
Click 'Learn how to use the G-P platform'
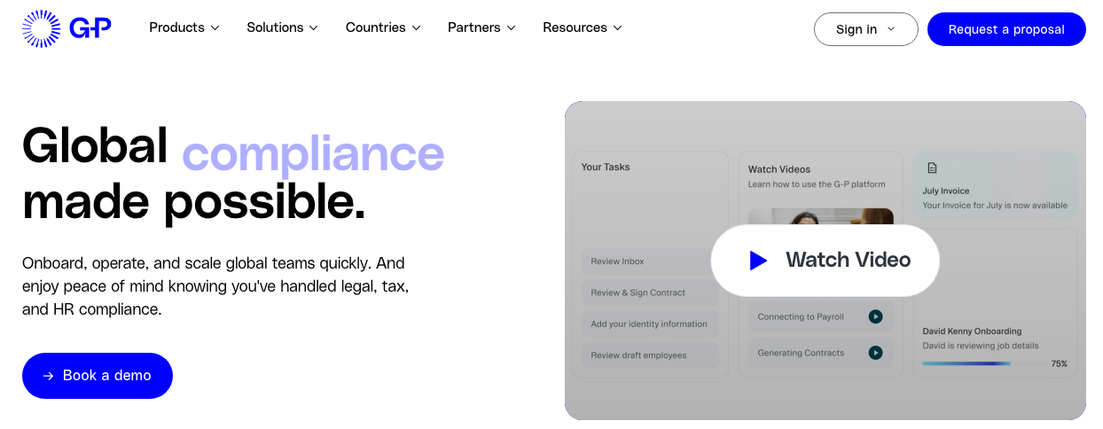point(817,184)
